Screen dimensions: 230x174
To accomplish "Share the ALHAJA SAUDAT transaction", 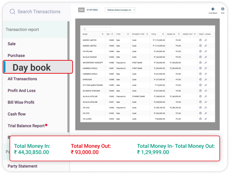I will (x=206, y=57).
